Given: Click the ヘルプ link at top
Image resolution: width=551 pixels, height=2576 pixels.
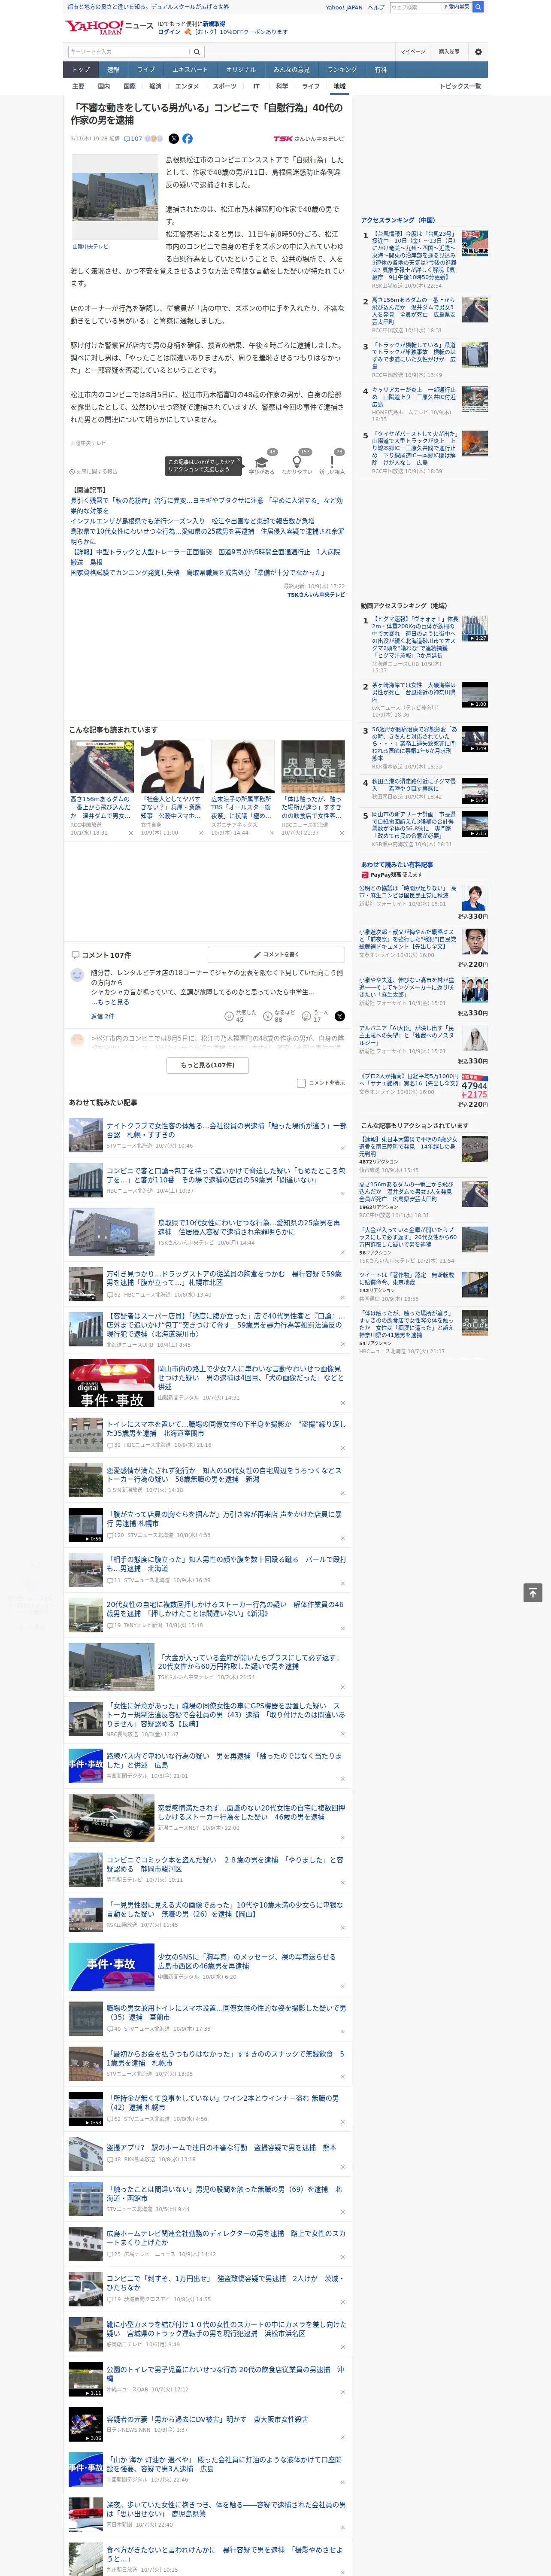Looking at the screenshot, I should (376, 7).
